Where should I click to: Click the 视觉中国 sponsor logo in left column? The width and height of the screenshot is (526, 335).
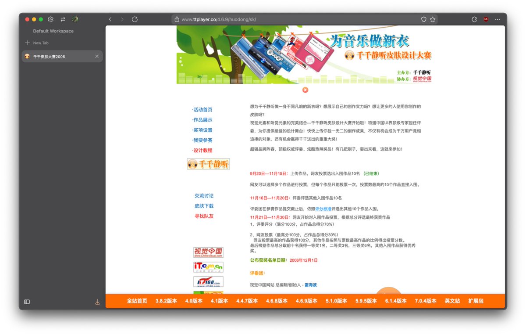click(x=208, y=252)
